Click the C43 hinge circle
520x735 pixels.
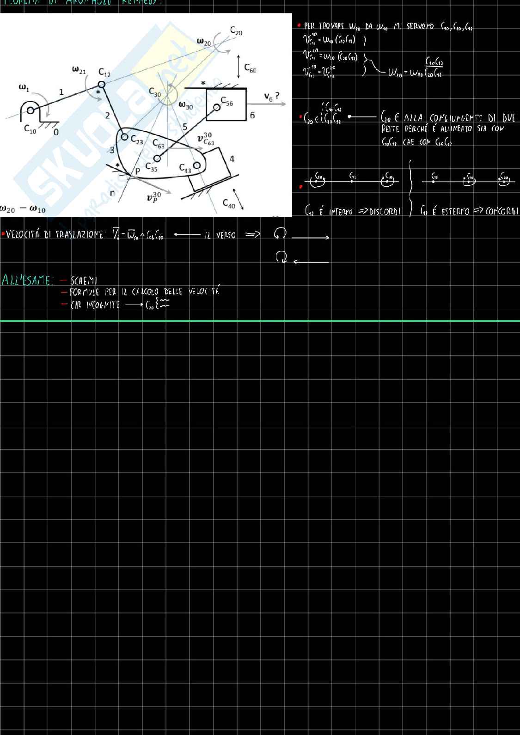(x=197, y=165)
